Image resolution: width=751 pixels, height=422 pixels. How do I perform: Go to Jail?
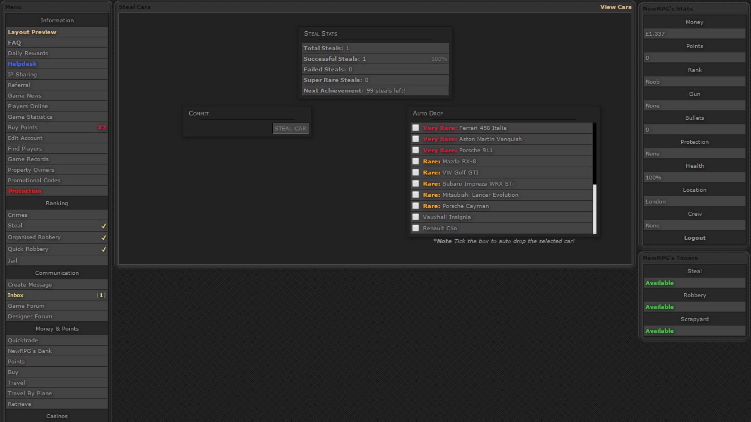56,261
